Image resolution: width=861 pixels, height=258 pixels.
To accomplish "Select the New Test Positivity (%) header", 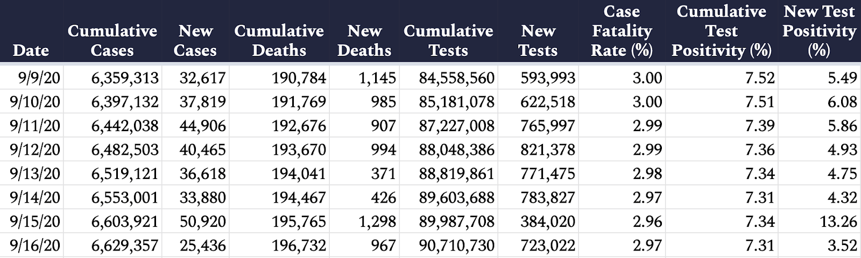I will click(819, 31).
